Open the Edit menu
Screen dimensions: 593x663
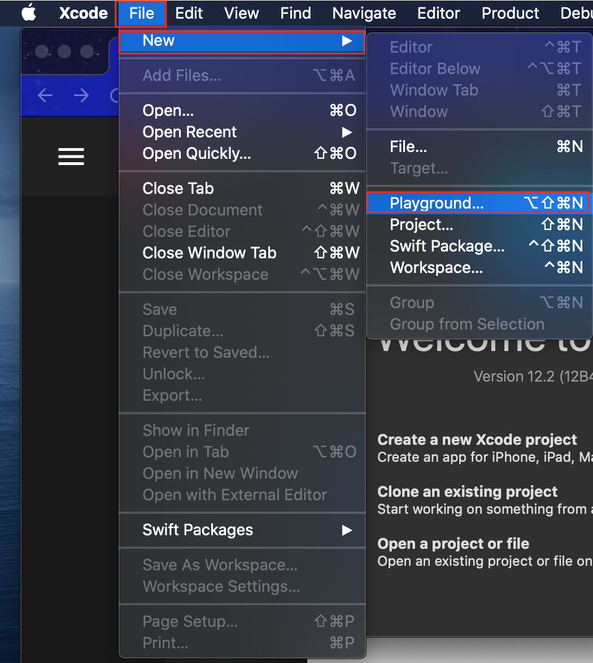[x=189, y=13]
